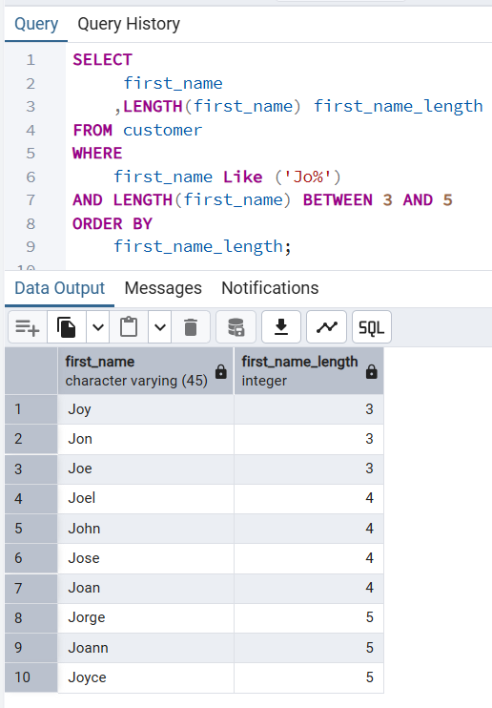Click the length value in Jorge's row
This screenshot has height=708, width=492.
coord(309,617)
